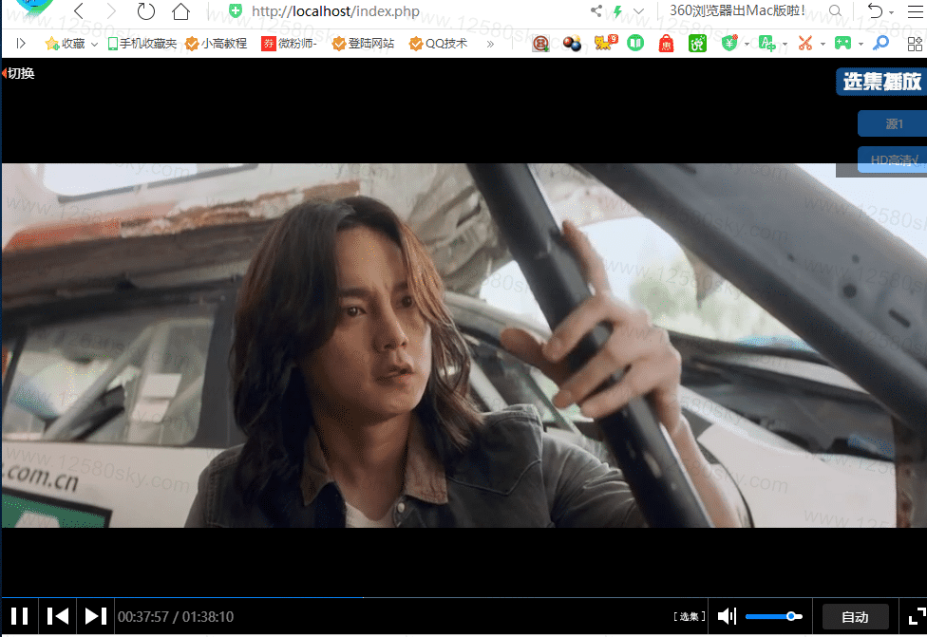Screen dimensions: 927x637
Task: Select the HD高清 quality option
Action: pos(893,159)
